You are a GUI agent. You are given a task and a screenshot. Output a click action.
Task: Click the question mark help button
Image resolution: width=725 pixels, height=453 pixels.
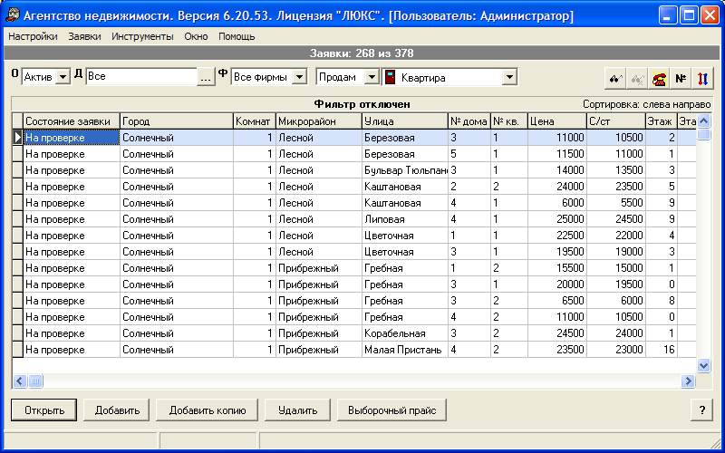[701, 410]
